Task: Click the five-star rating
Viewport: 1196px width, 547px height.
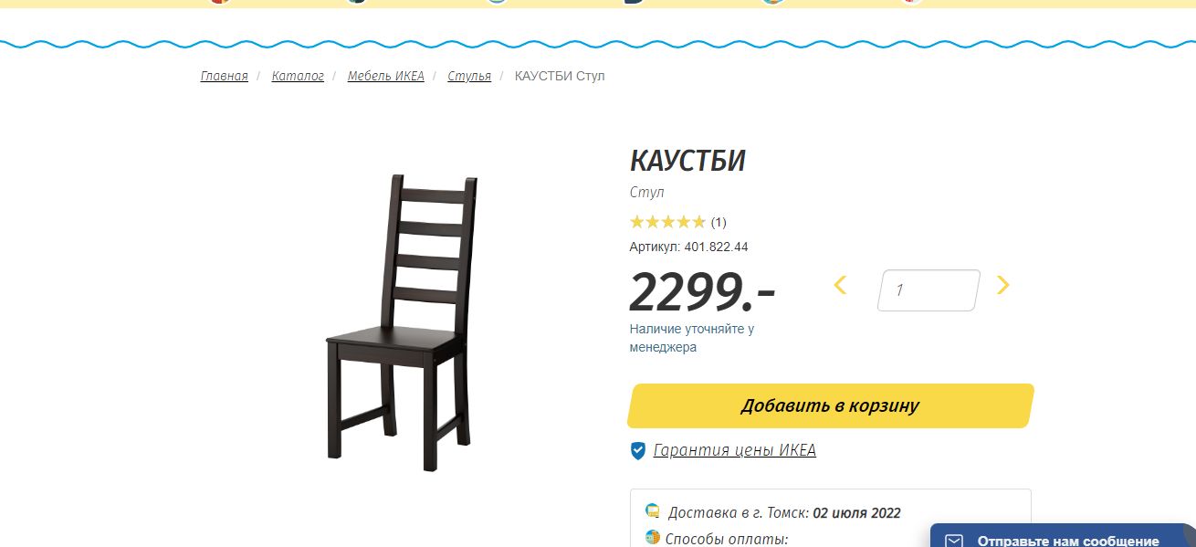Action: pyautogui.click(x=667, y=222)
